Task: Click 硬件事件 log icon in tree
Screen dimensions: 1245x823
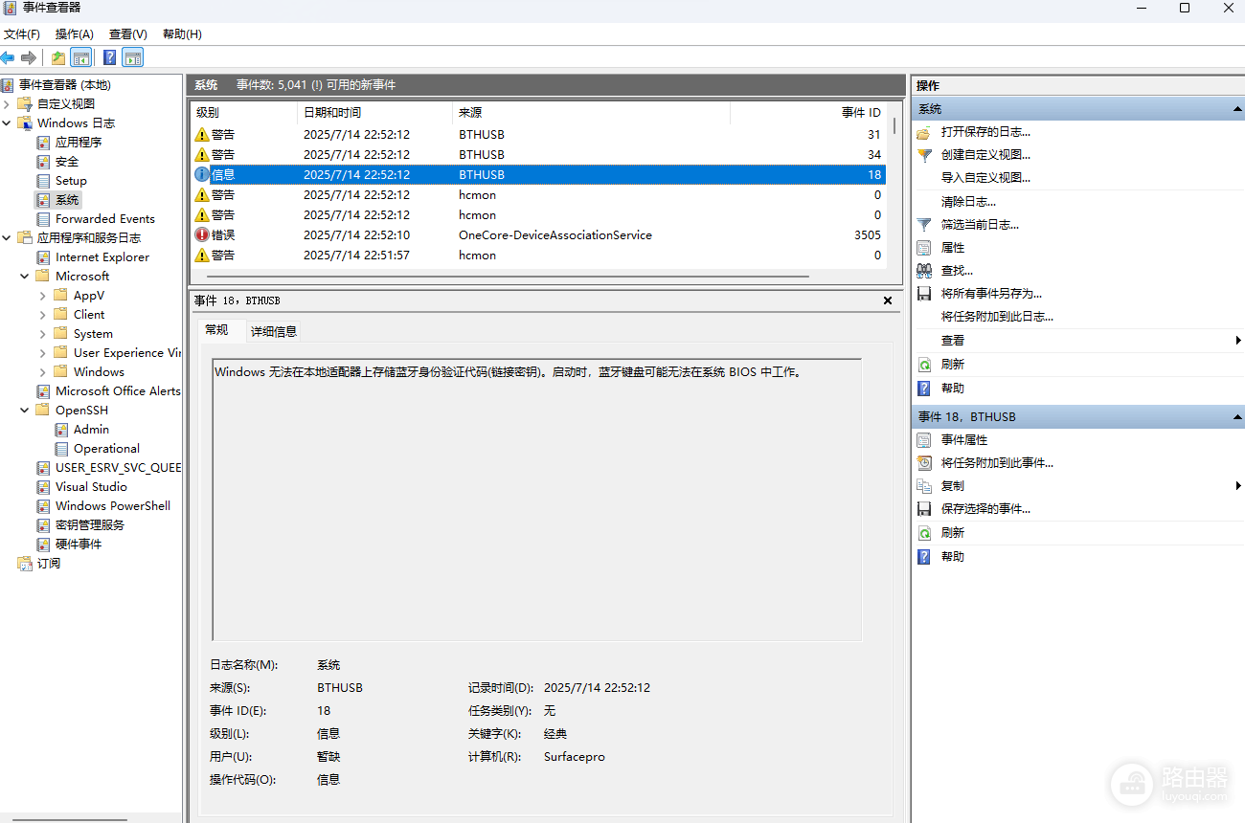Action: coord(43,545)
